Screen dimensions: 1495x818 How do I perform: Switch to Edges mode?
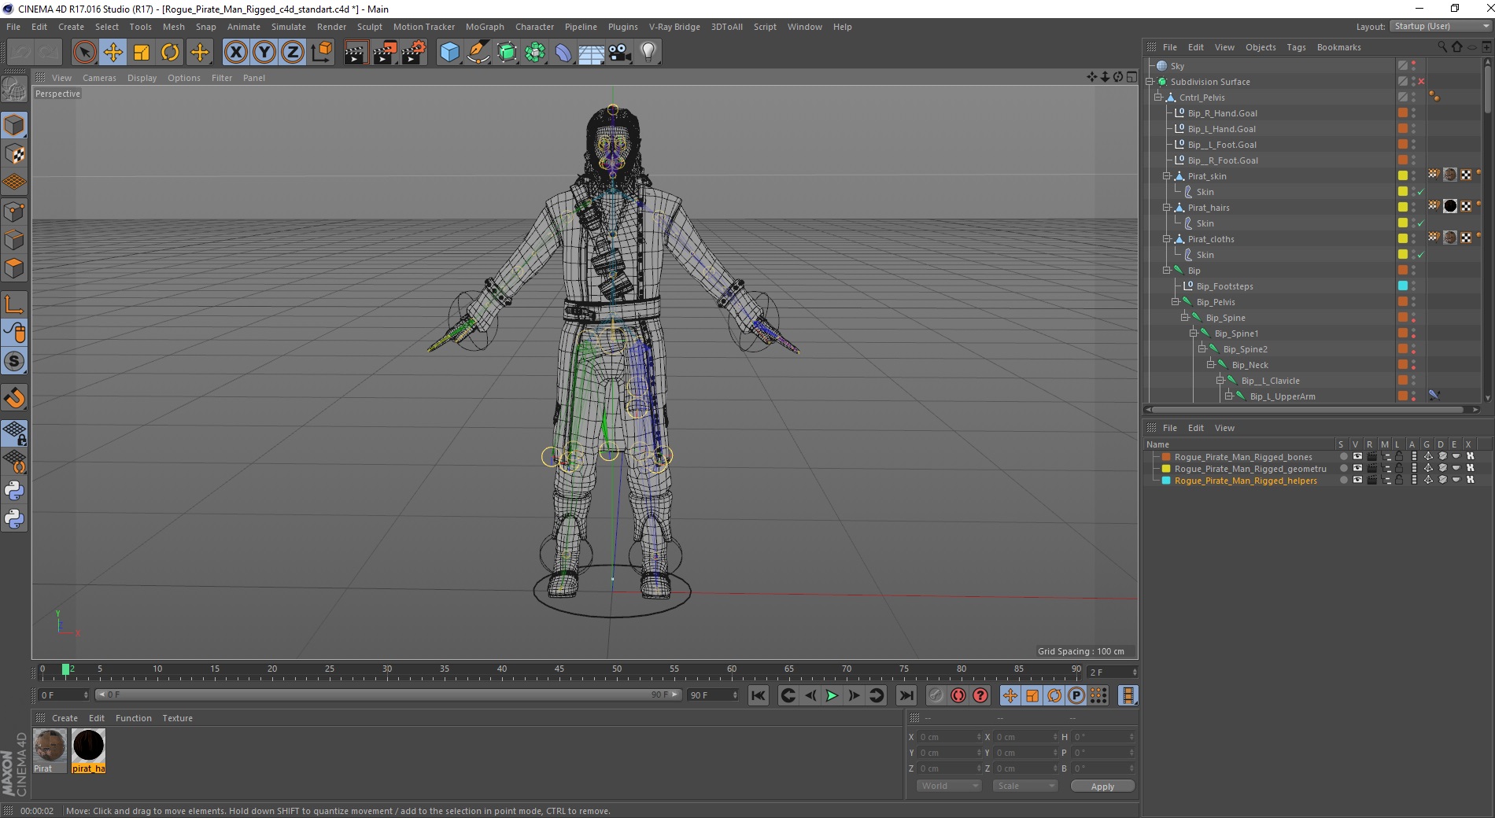tap(14, 239)
